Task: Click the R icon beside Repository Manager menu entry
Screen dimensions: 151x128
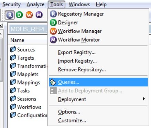Action: pos(53,14)
